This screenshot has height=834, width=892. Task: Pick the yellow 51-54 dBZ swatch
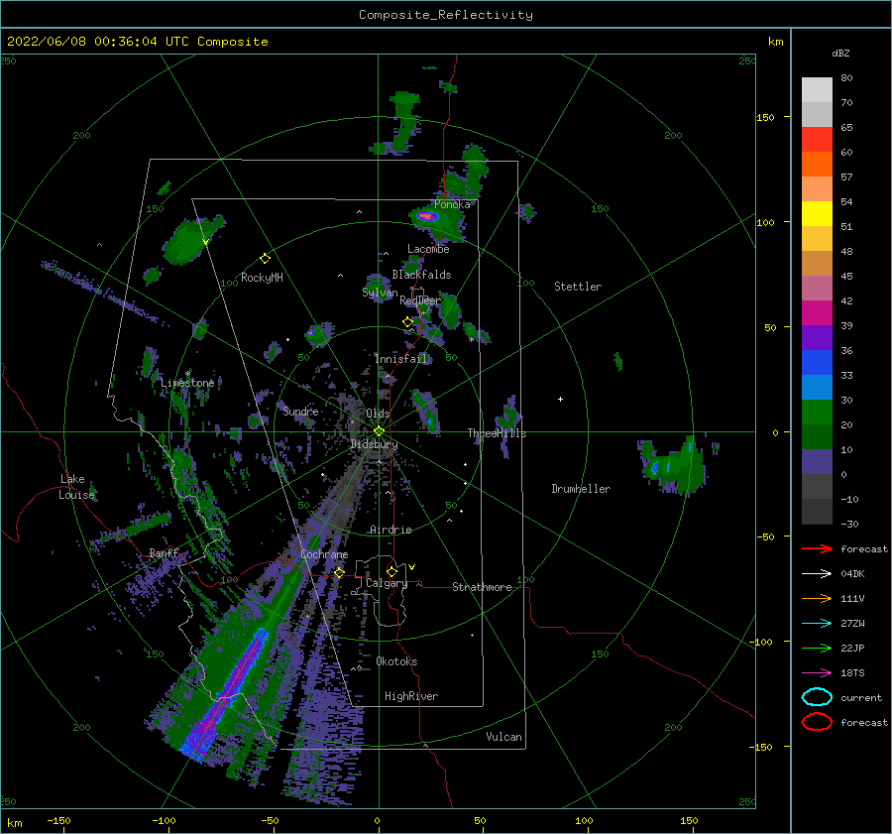[817, 213]
